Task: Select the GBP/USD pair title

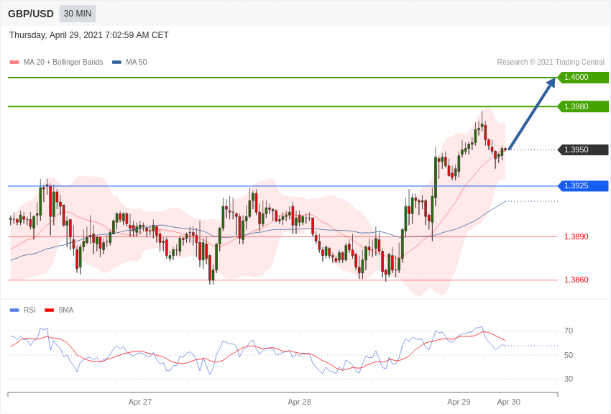Action: (x=31, y=14)
